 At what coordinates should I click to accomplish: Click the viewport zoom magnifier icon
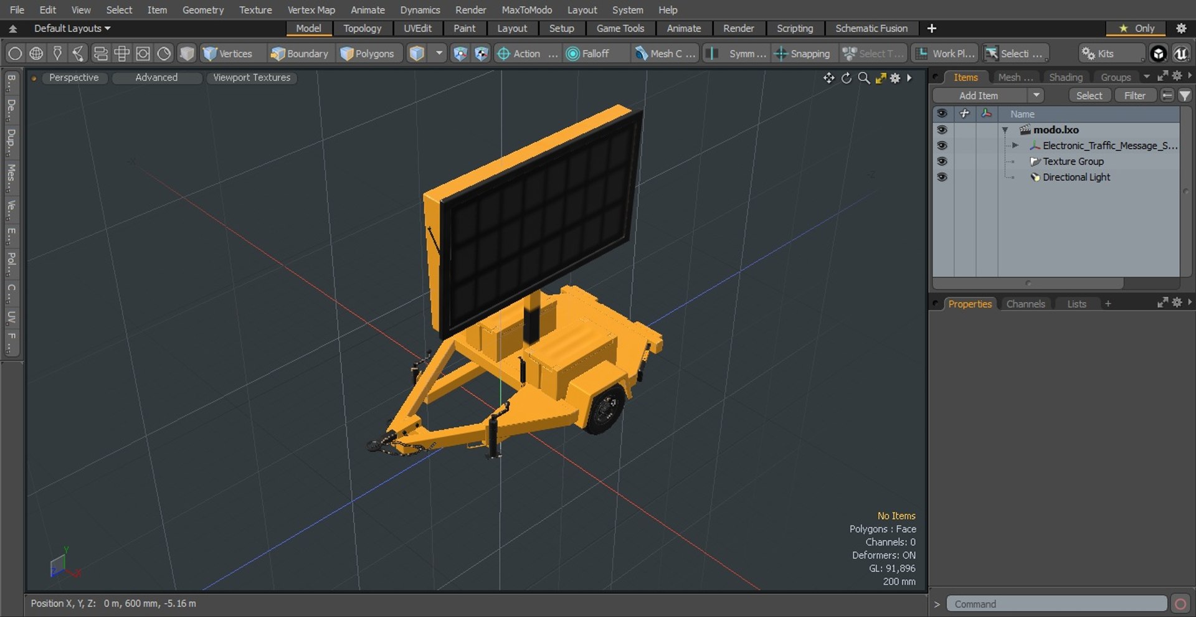point(863,78)
